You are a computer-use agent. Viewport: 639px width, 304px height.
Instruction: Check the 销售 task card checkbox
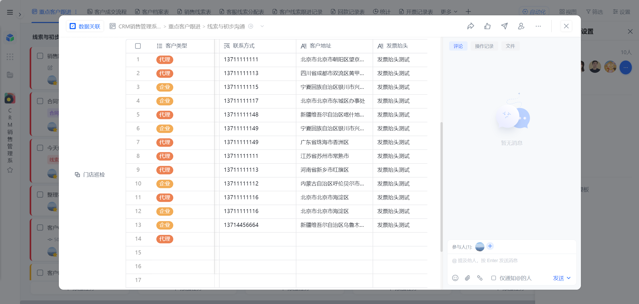click(x=40, y=56)
